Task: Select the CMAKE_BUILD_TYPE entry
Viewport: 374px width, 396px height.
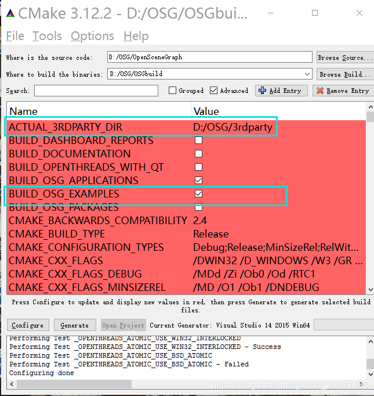Action: [57, 234]
